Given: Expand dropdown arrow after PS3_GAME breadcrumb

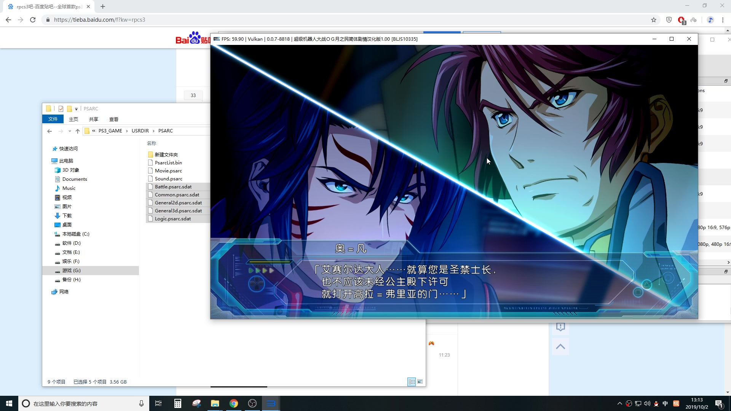Looking at the screenshot, I should click(127, 131).
